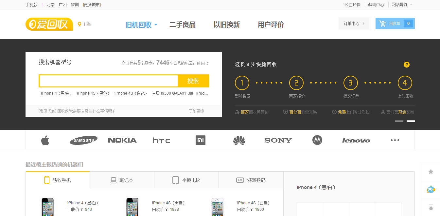Open the 以旧换新 menu item
Image resolution: width=440 pixels, height=216 pixels.
[x=227, y=25]
